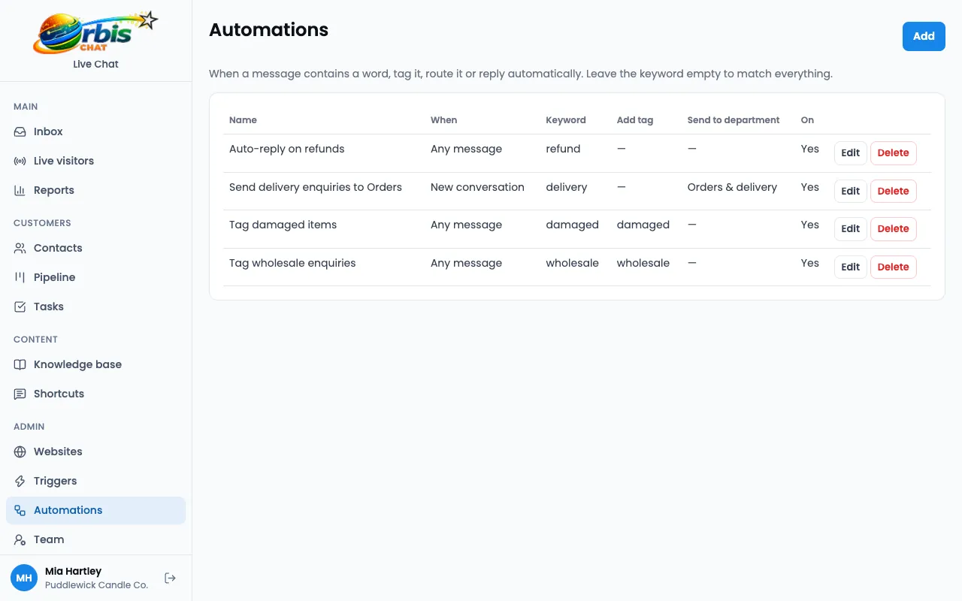Click the sign out arrow icon
Screen dimensions: 962x601
(x=171, y=578)
